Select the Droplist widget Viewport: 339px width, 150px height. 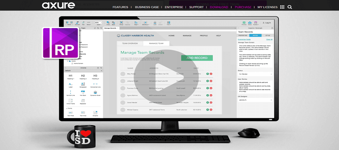click(x=95, y=114)
